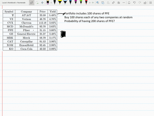Select the dark blue pen
Image resolution: width=154 pixels, height=116 pixels.
70,2
